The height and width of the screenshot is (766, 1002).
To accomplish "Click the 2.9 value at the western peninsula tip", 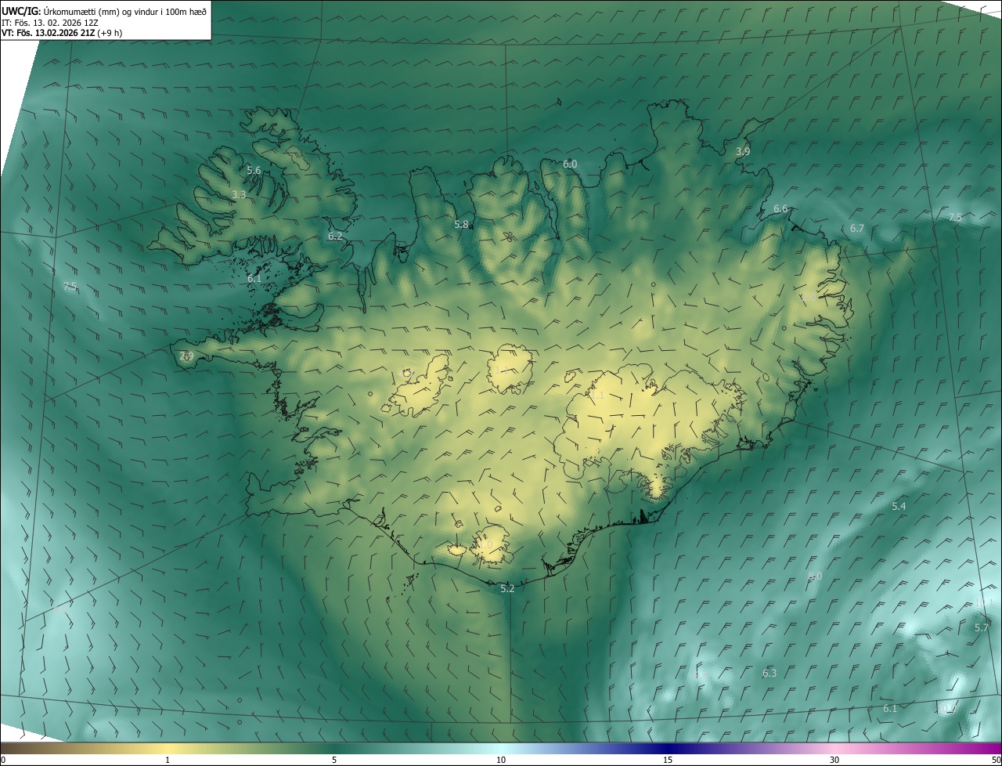I will [186, 356].
